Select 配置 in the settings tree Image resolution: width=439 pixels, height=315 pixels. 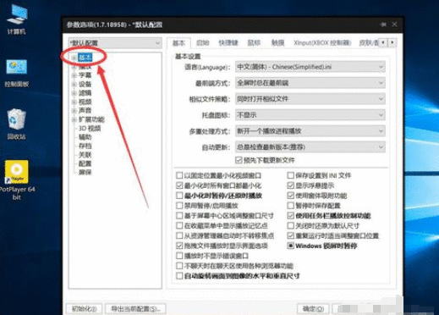pyautogui.click(x=85, y=163)
